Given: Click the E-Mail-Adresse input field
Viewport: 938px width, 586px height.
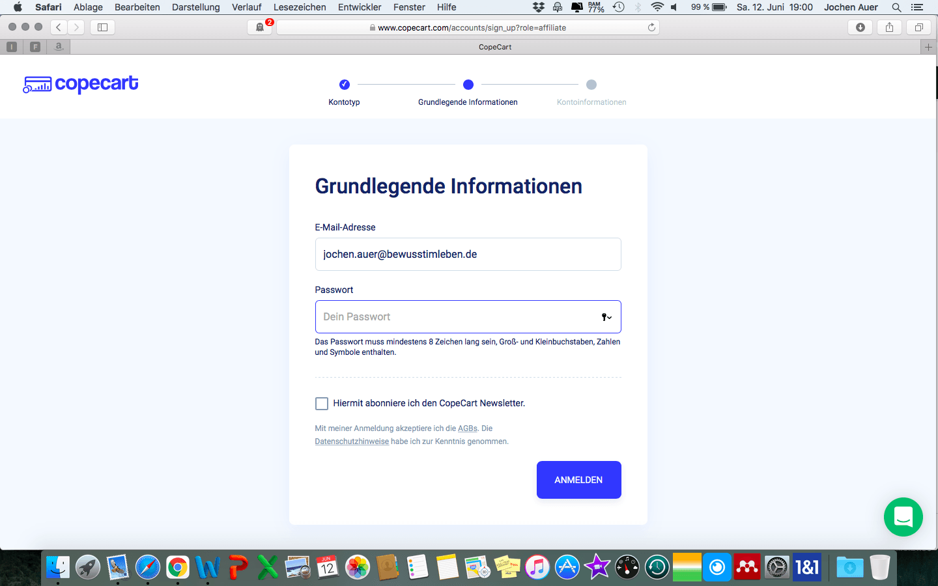Looking at the screenshot, I should [468, 255].
